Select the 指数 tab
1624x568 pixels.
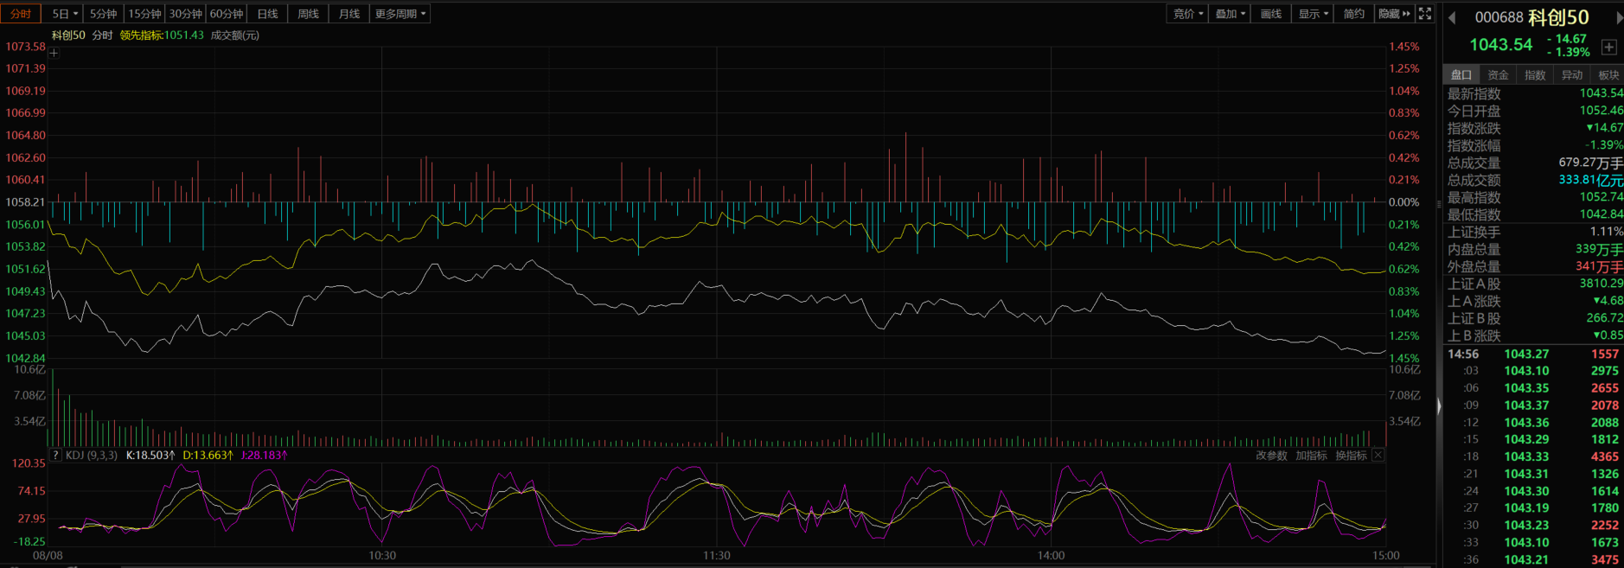click(1535, 75)
